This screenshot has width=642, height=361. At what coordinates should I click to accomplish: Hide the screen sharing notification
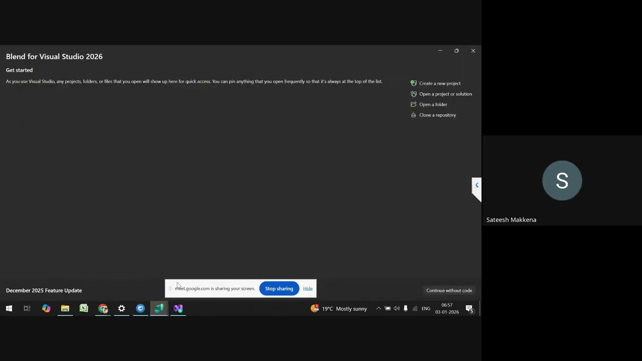point(307,288)
